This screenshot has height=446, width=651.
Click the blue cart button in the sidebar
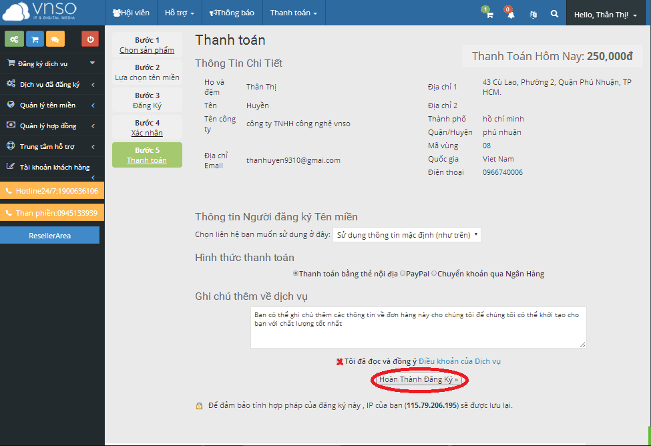click(x=35, y=39)
